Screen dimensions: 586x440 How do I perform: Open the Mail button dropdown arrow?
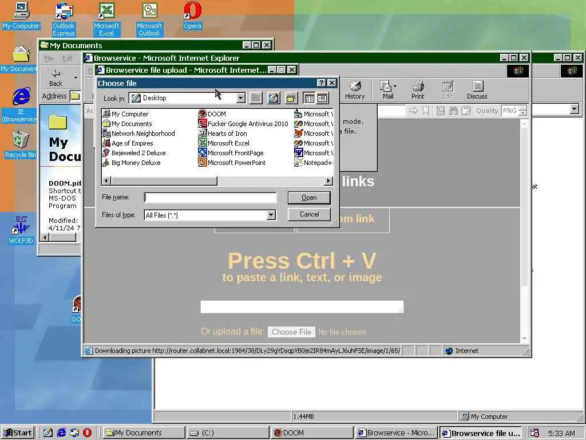[395, 86]
